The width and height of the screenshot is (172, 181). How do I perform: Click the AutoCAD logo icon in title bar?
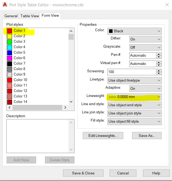(5, 5)
